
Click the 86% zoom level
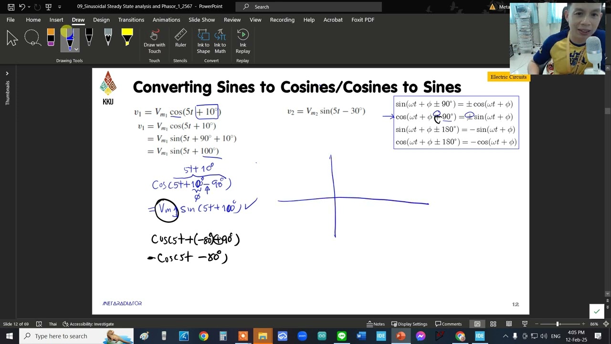click(x=594, y=324)
